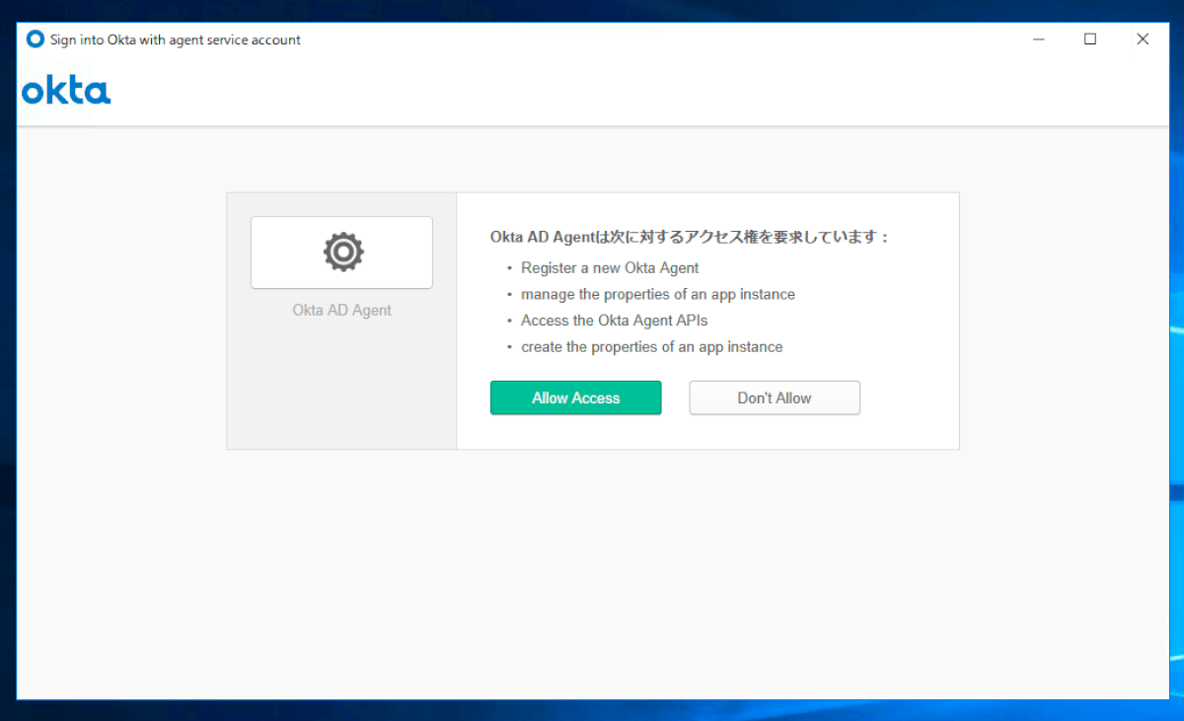
Task: Click the blue desktop background below the dialog
Action: (592, 712)
